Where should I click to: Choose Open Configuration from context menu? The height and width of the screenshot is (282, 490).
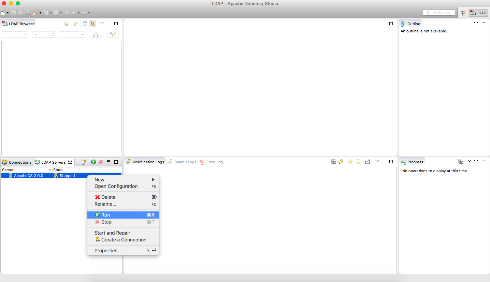(123, 186)
